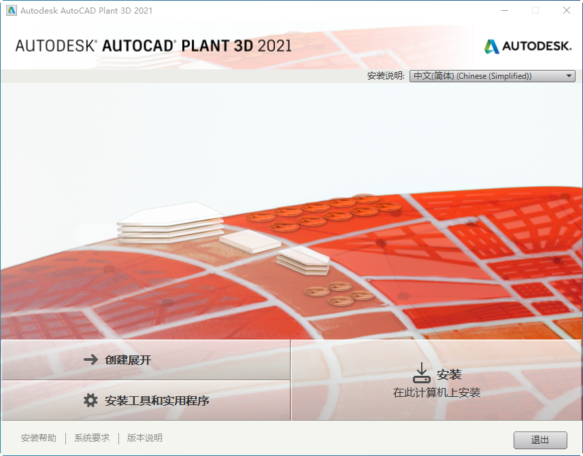The height and width of the screenshot is (456, 583).
Task: Click the window title Autodesk AutoCAD Plant 3D 2021
Action: [x=86, y=11]
